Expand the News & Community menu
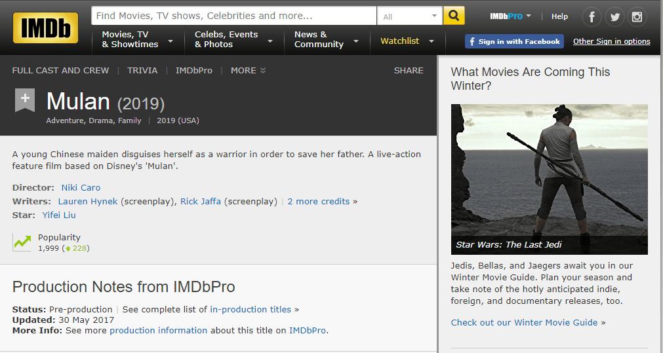663x353 pixels. (327, 41)
